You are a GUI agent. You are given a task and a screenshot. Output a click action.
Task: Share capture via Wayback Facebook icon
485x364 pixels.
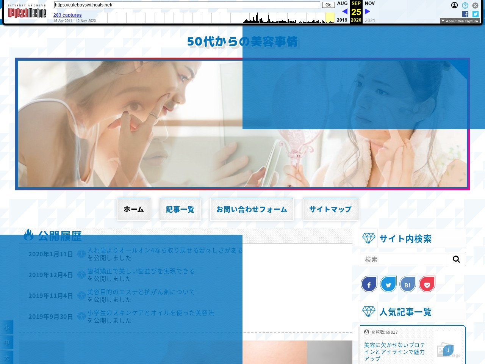click(x=465, y=14)
